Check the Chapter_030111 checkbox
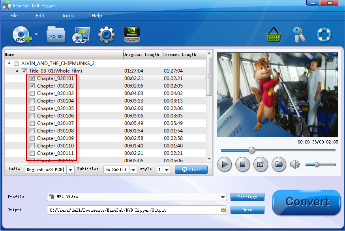This screenshot has height=231, width=345. click(32, 153)
